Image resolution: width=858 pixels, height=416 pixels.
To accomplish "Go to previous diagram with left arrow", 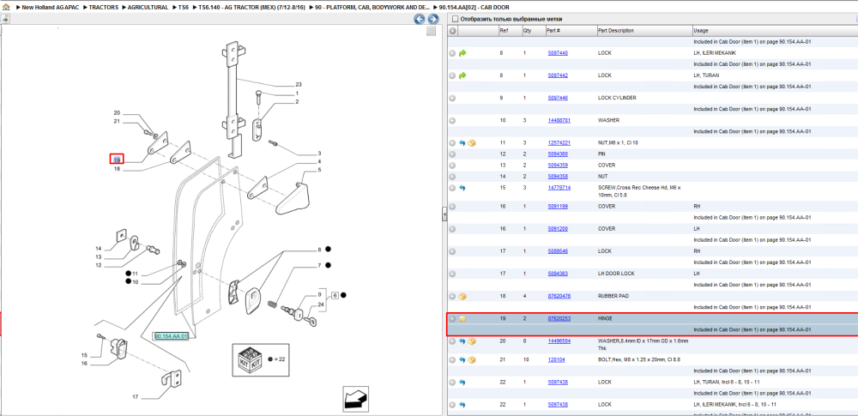I will pos(420,20).
